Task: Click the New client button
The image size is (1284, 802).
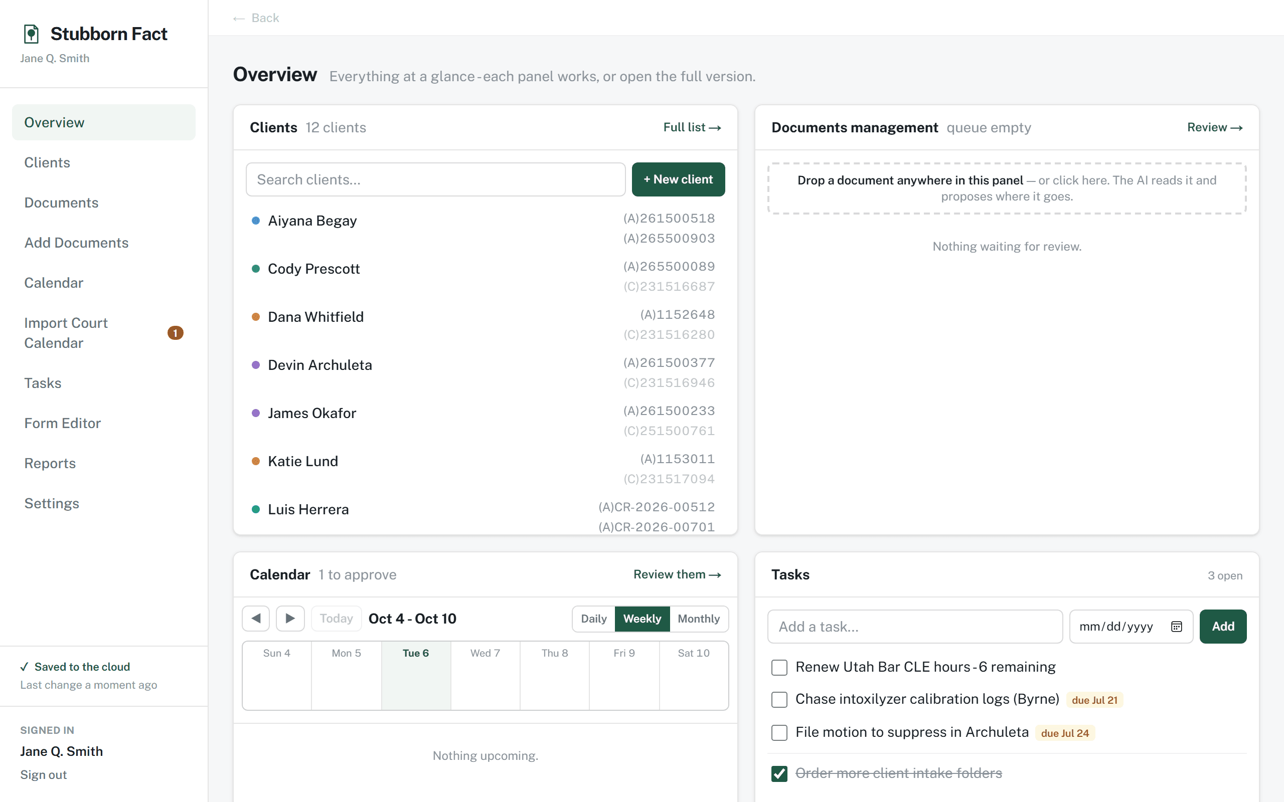Action: click(x=678, y=179)
